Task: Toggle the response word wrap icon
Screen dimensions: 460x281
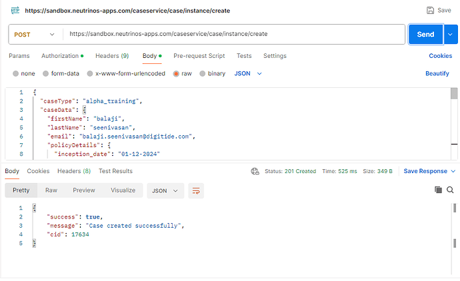Action: coord(196,190)
